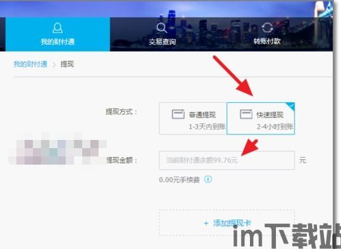Image resolution: width=341 pixels, height=249 pixels.
Task: Click the card icon beside 快速提现
Action: [x=246, y=114]
